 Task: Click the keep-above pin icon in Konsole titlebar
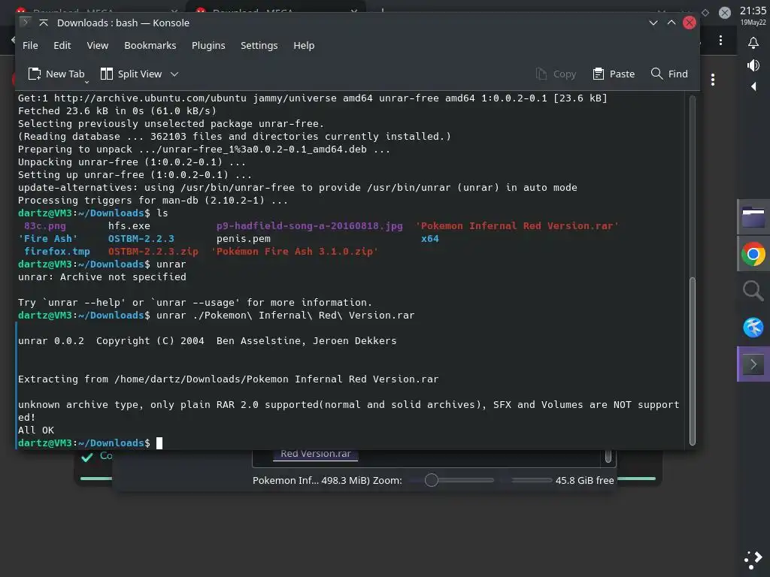tap(44, 23)
